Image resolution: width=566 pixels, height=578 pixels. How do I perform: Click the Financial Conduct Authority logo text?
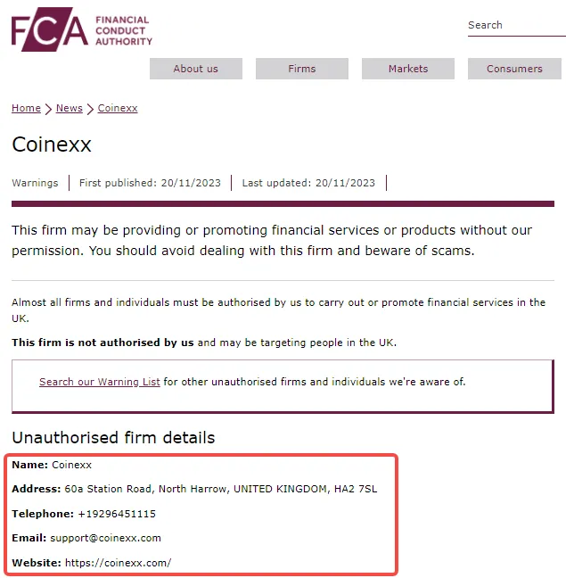click(x=124, y=30)
